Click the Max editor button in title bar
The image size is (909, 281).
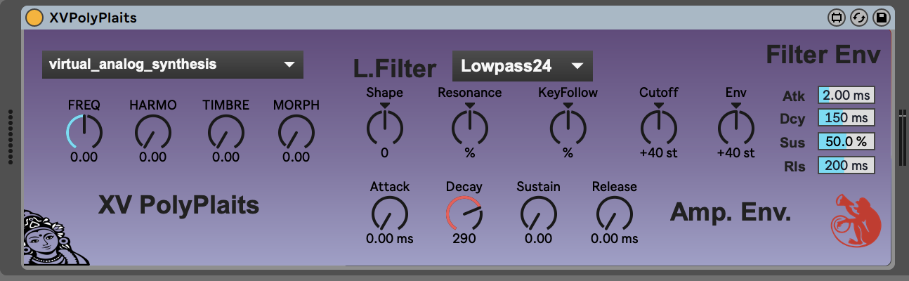[836, 18]
